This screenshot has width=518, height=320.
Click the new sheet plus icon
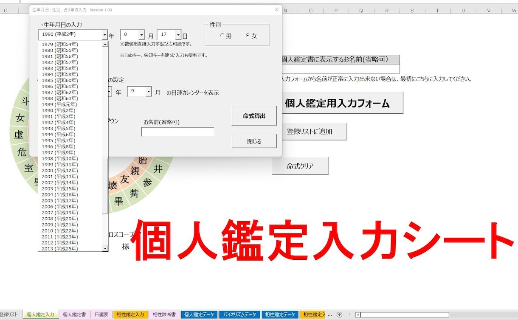(339, 314)
